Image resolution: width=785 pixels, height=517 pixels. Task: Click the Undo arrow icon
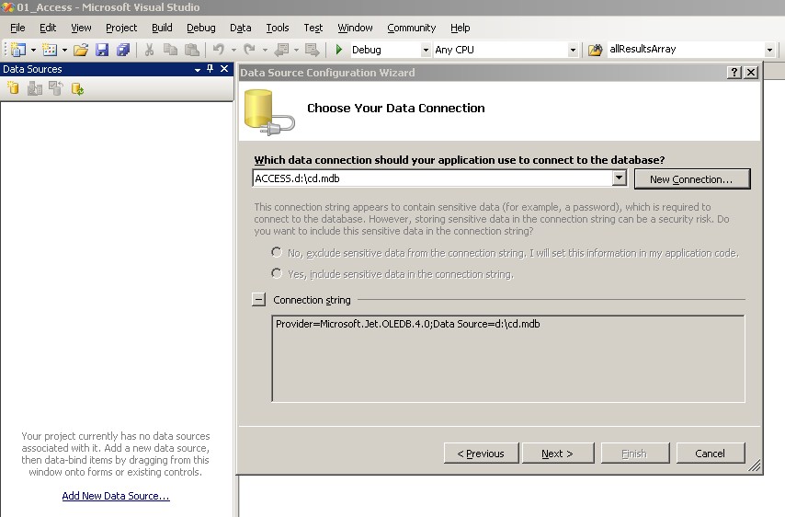(x=219, y=49)
